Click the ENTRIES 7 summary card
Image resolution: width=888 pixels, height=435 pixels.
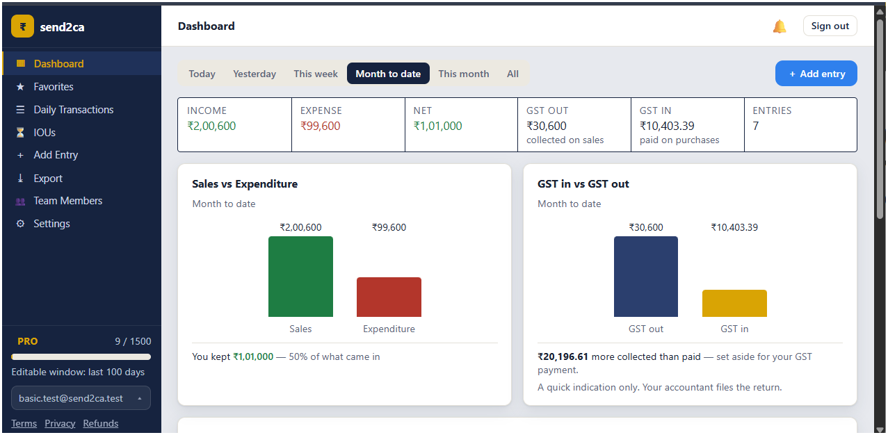tap(800, 124)
